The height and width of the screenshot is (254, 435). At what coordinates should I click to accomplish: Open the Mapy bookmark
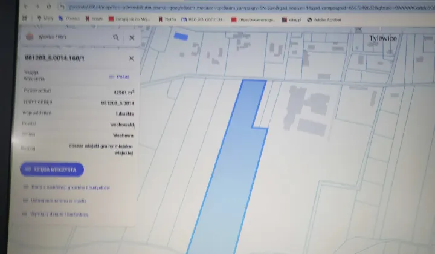click(x=45, y=18)
